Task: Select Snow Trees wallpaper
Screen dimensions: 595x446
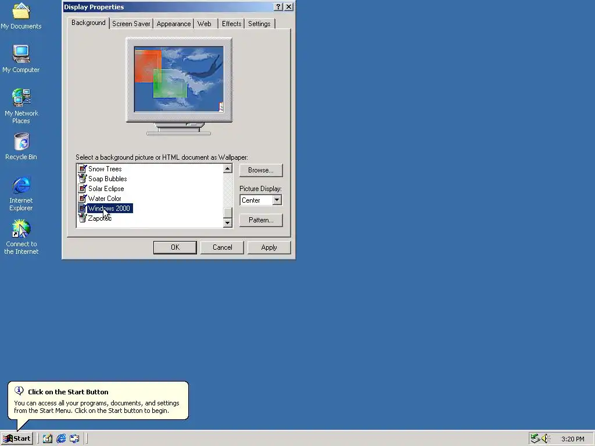Action: (105, 169)
